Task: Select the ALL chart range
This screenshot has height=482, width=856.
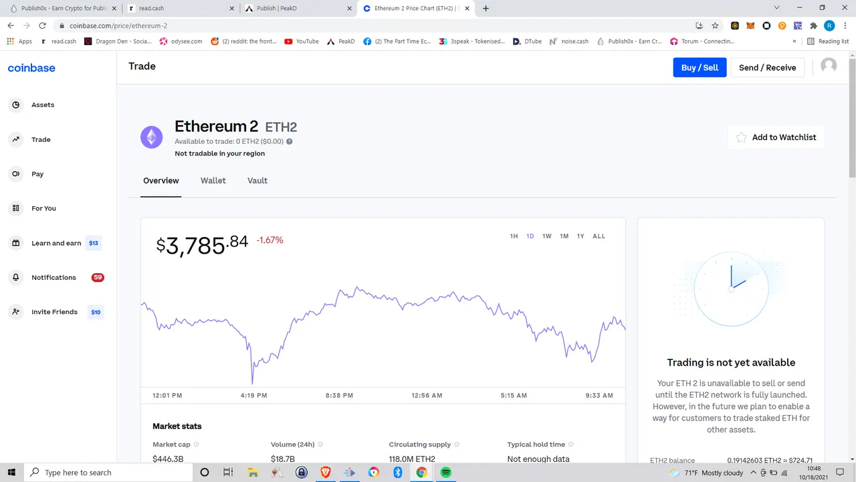Action: click(x=599, y=236)
